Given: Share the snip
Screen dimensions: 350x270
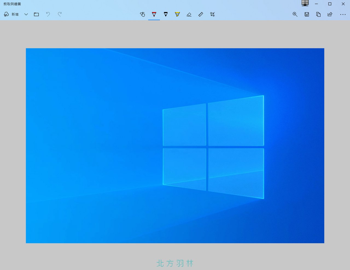Looking at the screenshot, I should click(x=330, y=14).
